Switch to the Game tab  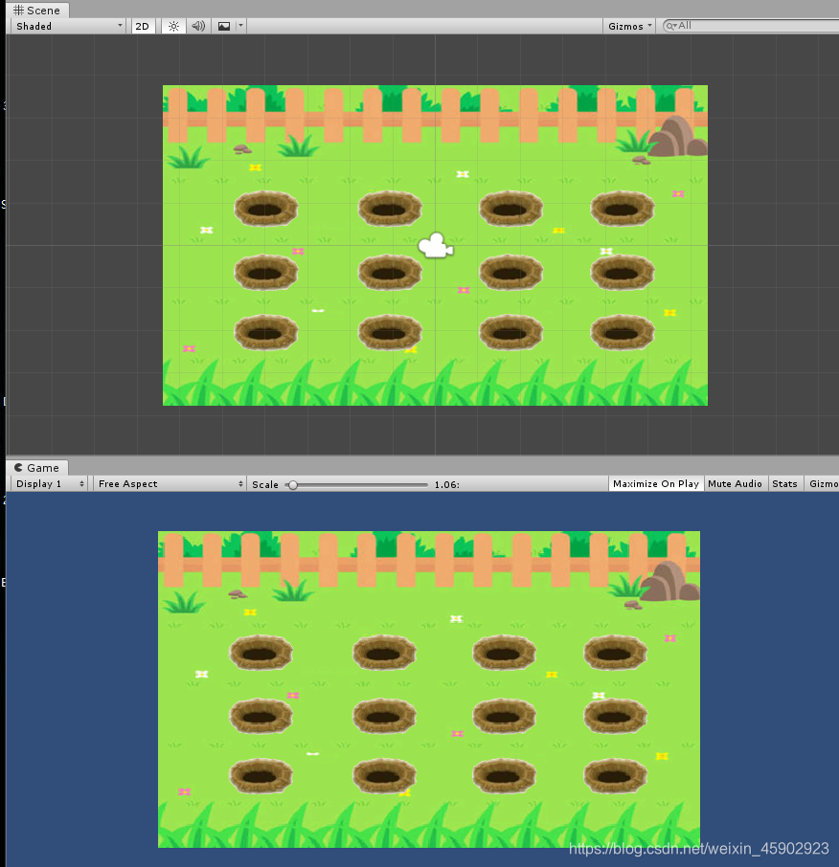[37, 468]
